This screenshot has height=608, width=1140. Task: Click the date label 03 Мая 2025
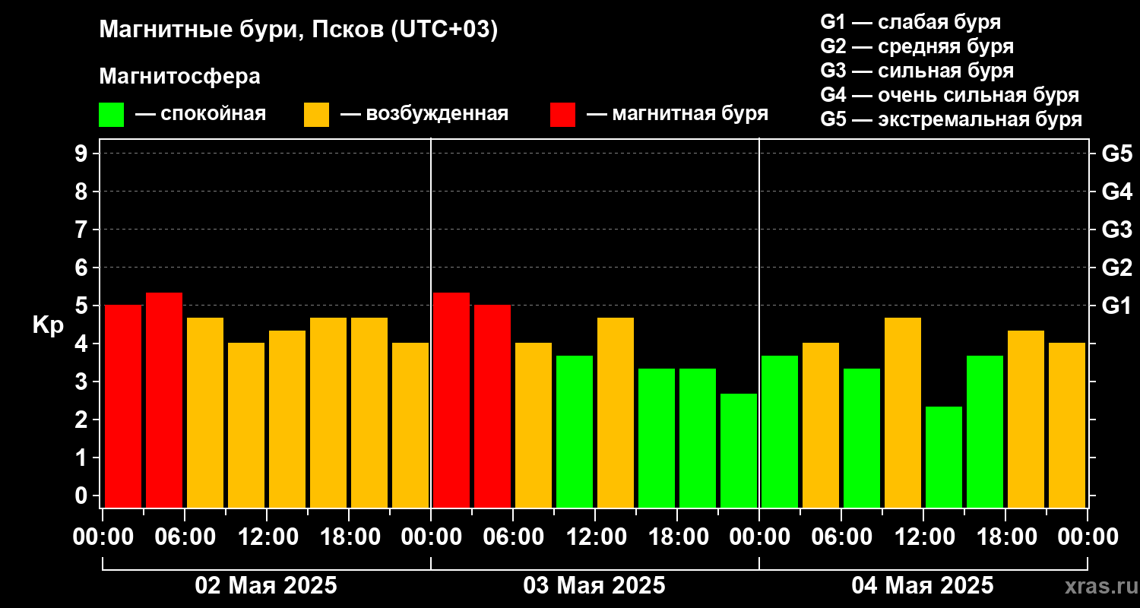(x=594, y=586)
